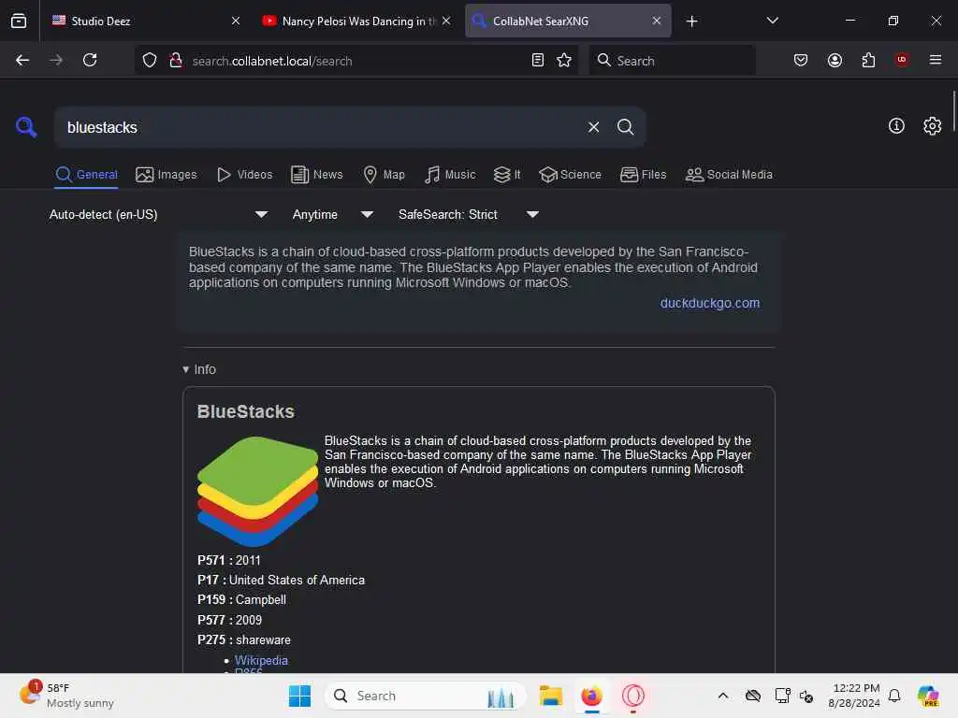Image resolution: width=958 pixels, height=718 pixels.
Task: Close the CollabNet SearXNG tab
Action: [656, 21]
